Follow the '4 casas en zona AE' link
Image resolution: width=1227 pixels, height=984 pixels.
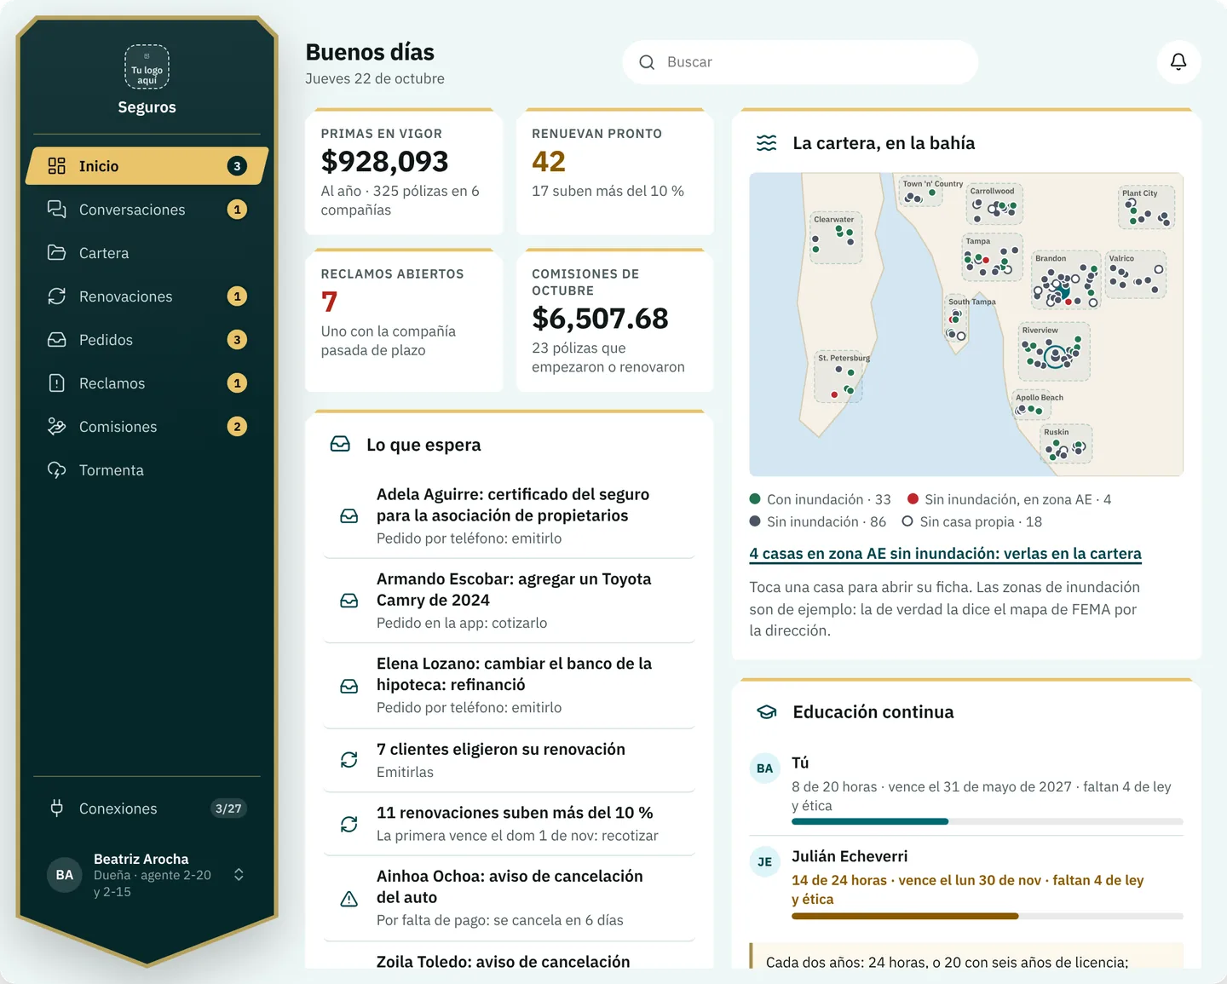[x=945, y=554]
